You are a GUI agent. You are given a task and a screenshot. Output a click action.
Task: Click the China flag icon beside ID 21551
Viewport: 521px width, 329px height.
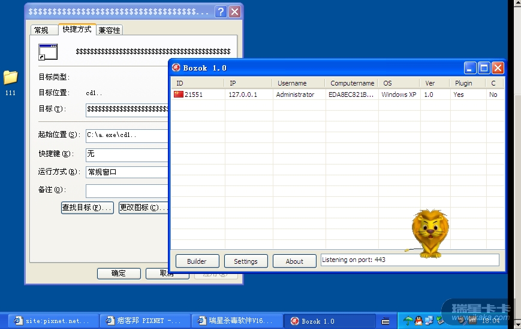[x=179, y=94]
